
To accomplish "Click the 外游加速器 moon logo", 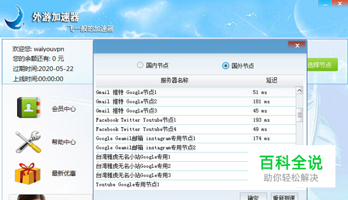I will click(x=15, y=18).
